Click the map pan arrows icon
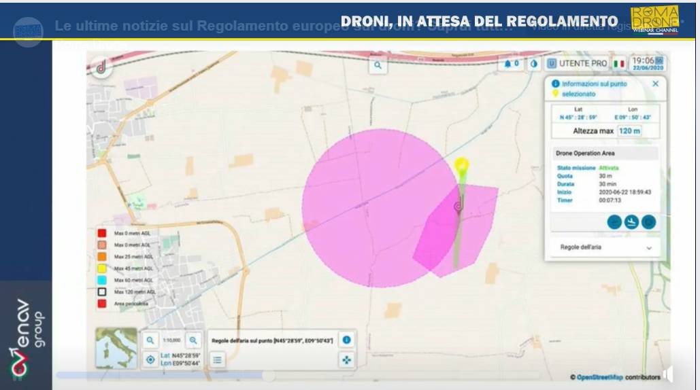This screenshot has height=390, width=700. (x=346, y=359)
